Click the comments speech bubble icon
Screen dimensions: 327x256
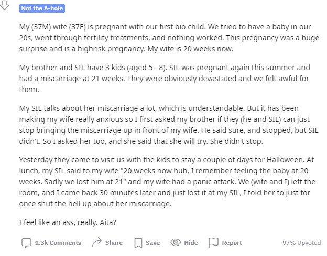point(26,243)
